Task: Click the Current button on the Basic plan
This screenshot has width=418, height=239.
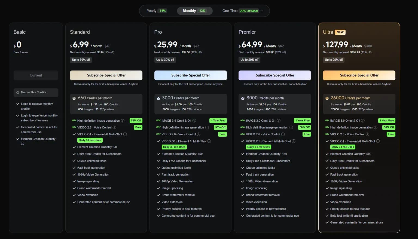Action: point(36,75)
